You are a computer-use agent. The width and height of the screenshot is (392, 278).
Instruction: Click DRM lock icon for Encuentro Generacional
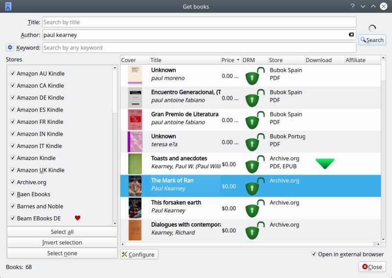pyautogui.click(x=255, y=98)
